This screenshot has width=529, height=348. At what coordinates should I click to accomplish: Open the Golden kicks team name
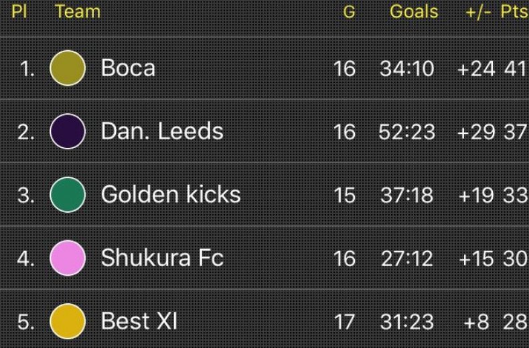click(171, 195)
